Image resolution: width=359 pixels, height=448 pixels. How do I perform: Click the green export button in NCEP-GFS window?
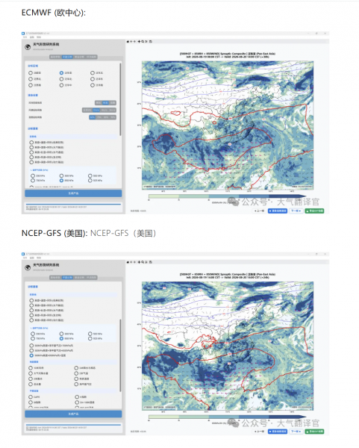[314, 432]
